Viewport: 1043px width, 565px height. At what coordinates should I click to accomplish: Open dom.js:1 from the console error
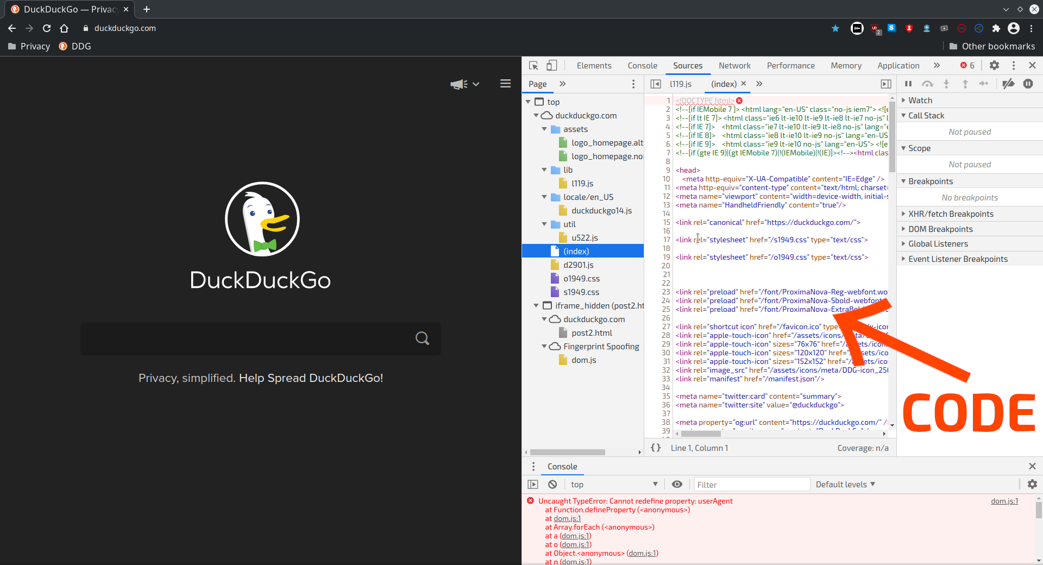[x=1004, y=501]
